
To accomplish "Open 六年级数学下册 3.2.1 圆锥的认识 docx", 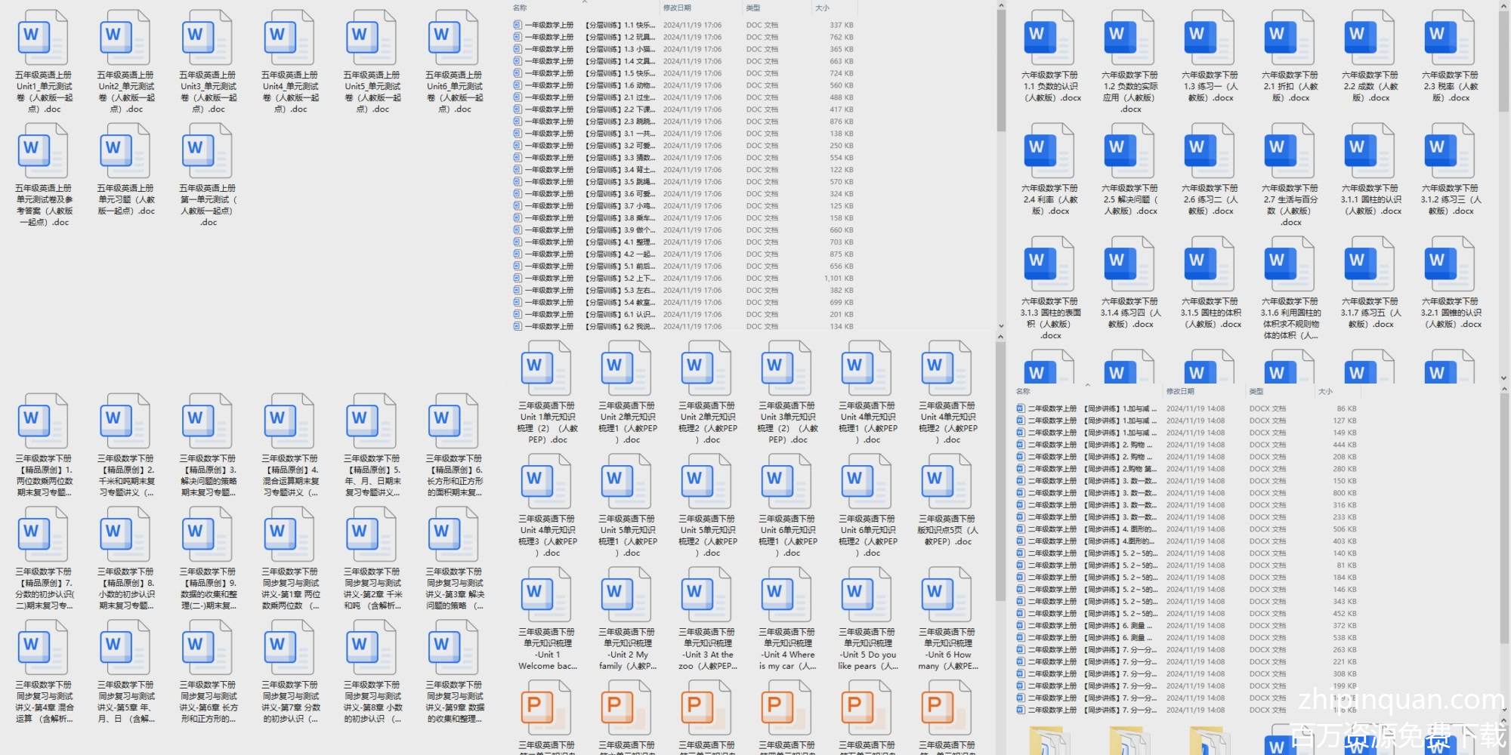I will click(1450, 266).
